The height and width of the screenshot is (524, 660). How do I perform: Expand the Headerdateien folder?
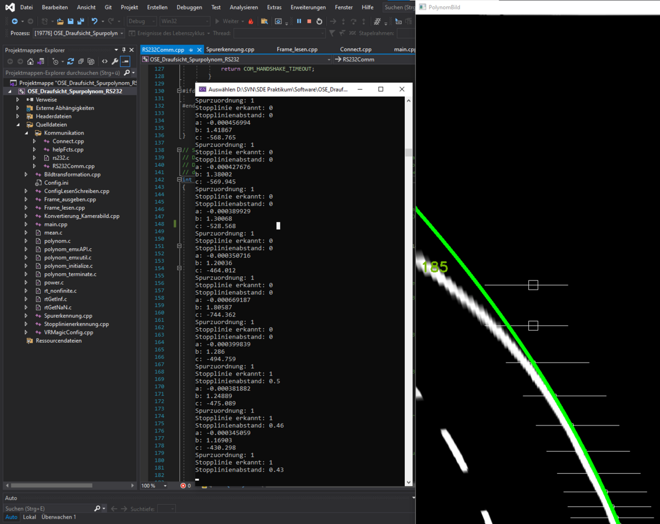18,117
